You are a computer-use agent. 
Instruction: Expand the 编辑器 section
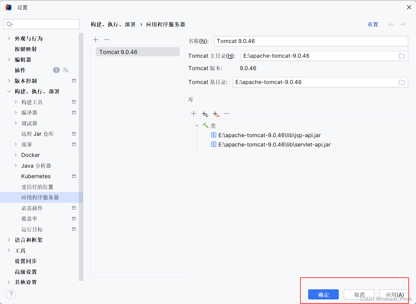pyautogui.click(x=9, y=59)
